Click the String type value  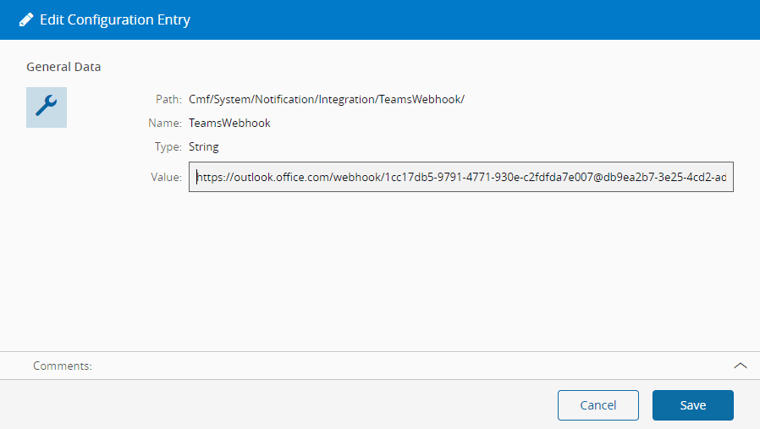coord(204,147)
